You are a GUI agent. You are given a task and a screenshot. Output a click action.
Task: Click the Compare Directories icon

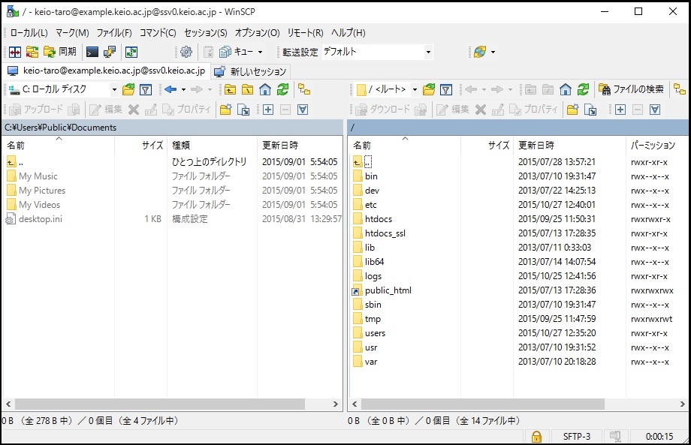click(14, 52)
